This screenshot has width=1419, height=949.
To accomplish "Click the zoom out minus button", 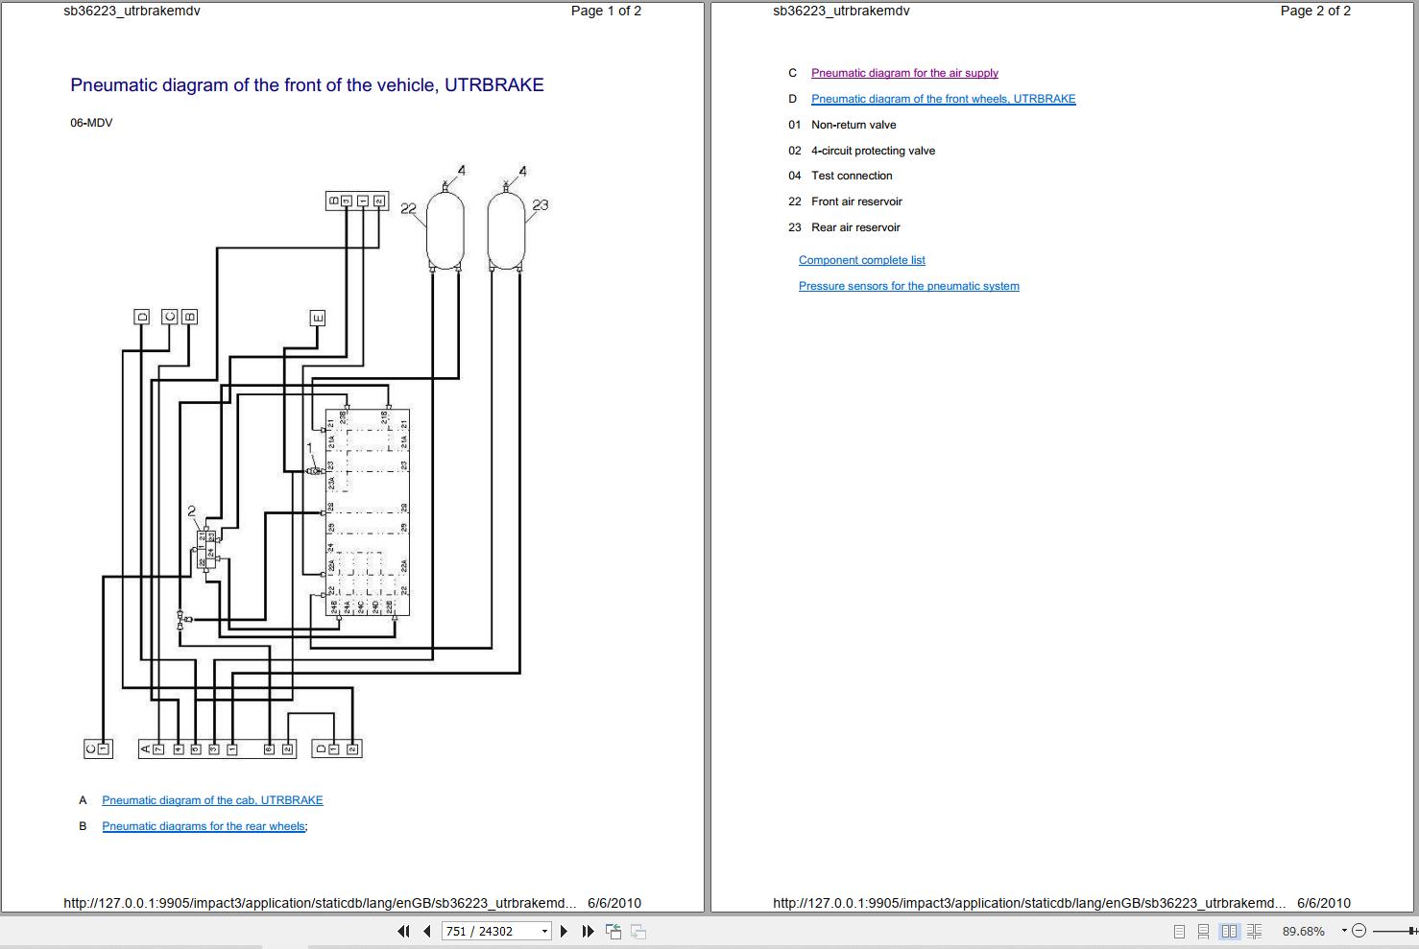I will [x=1359, y=931].
